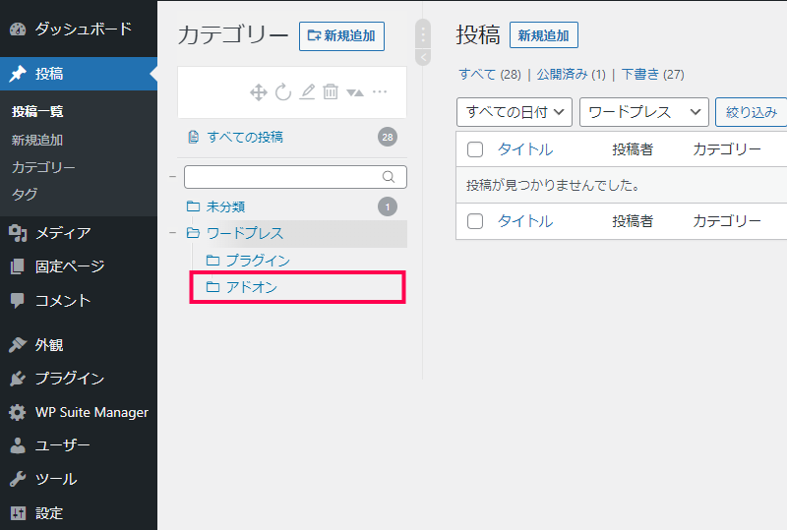This screenshot has width=787, height=530.
Task: Open WP Suite Manager menu item
Action: click(x=79, y=413)
